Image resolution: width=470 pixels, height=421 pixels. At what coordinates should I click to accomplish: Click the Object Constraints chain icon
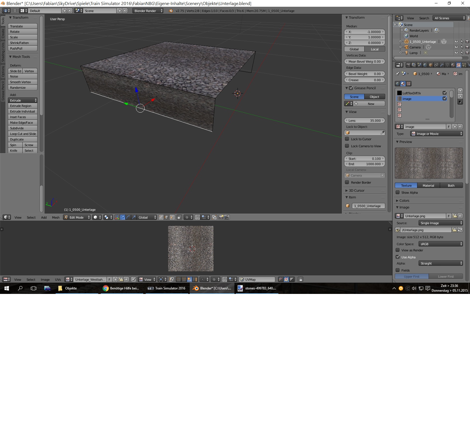point(436,65)
